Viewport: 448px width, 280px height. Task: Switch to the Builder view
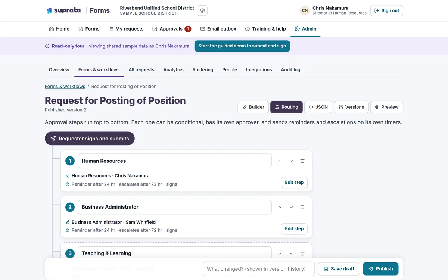253,107
